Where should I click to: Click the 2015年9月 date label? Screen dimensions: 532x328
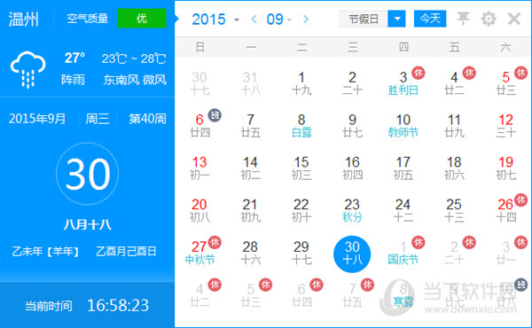click(37, 119)
